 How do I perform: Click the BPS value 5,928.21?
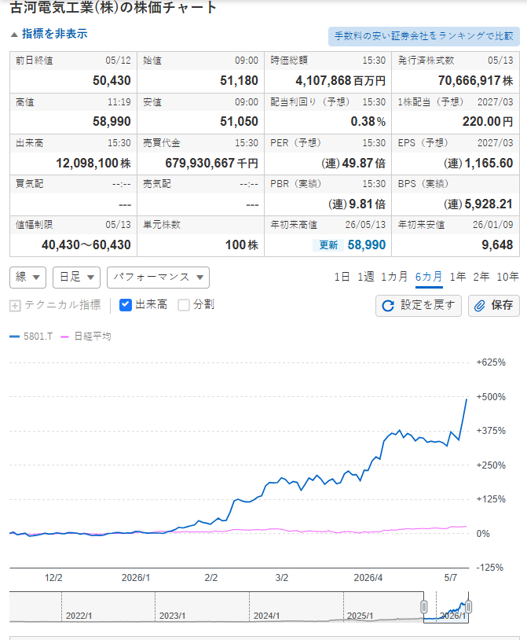click(x=478, y=204)
